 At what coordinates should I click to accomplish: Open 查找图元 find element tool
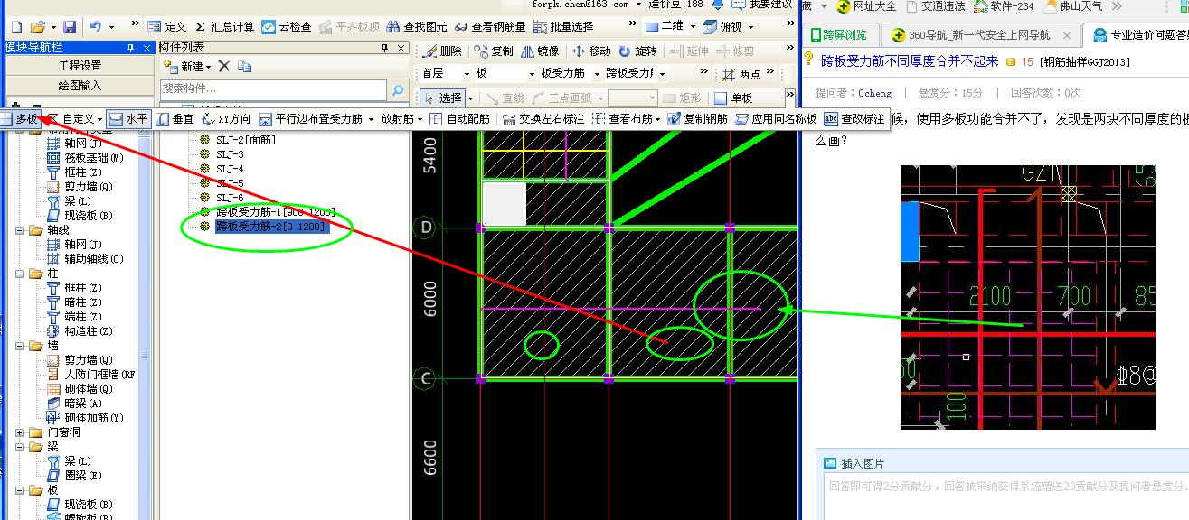pos(417,27)
